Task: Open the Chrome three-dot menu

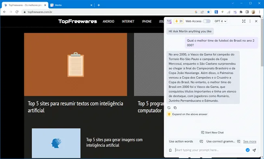Action: (260, 12)
